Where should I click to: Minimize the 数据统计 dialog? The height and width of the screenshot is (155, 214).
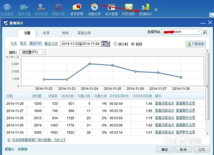pos(203,23)
